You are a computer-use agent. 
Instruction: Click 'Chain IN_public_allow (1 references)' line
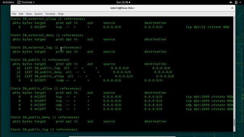tap(46, 89)
